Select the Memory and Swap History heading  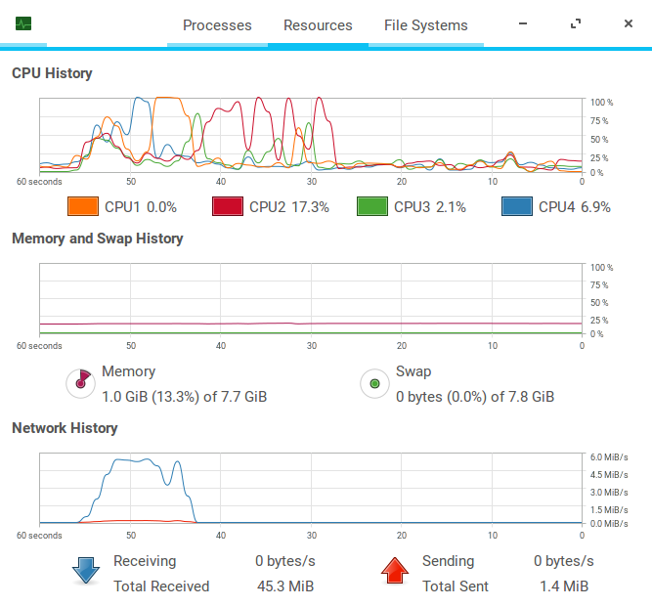tap(98, 238)
